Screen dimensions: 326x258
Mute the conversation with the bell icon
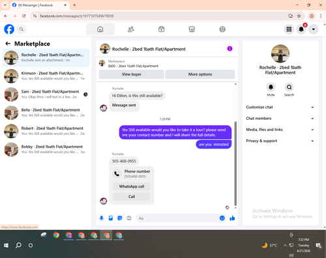271,87
